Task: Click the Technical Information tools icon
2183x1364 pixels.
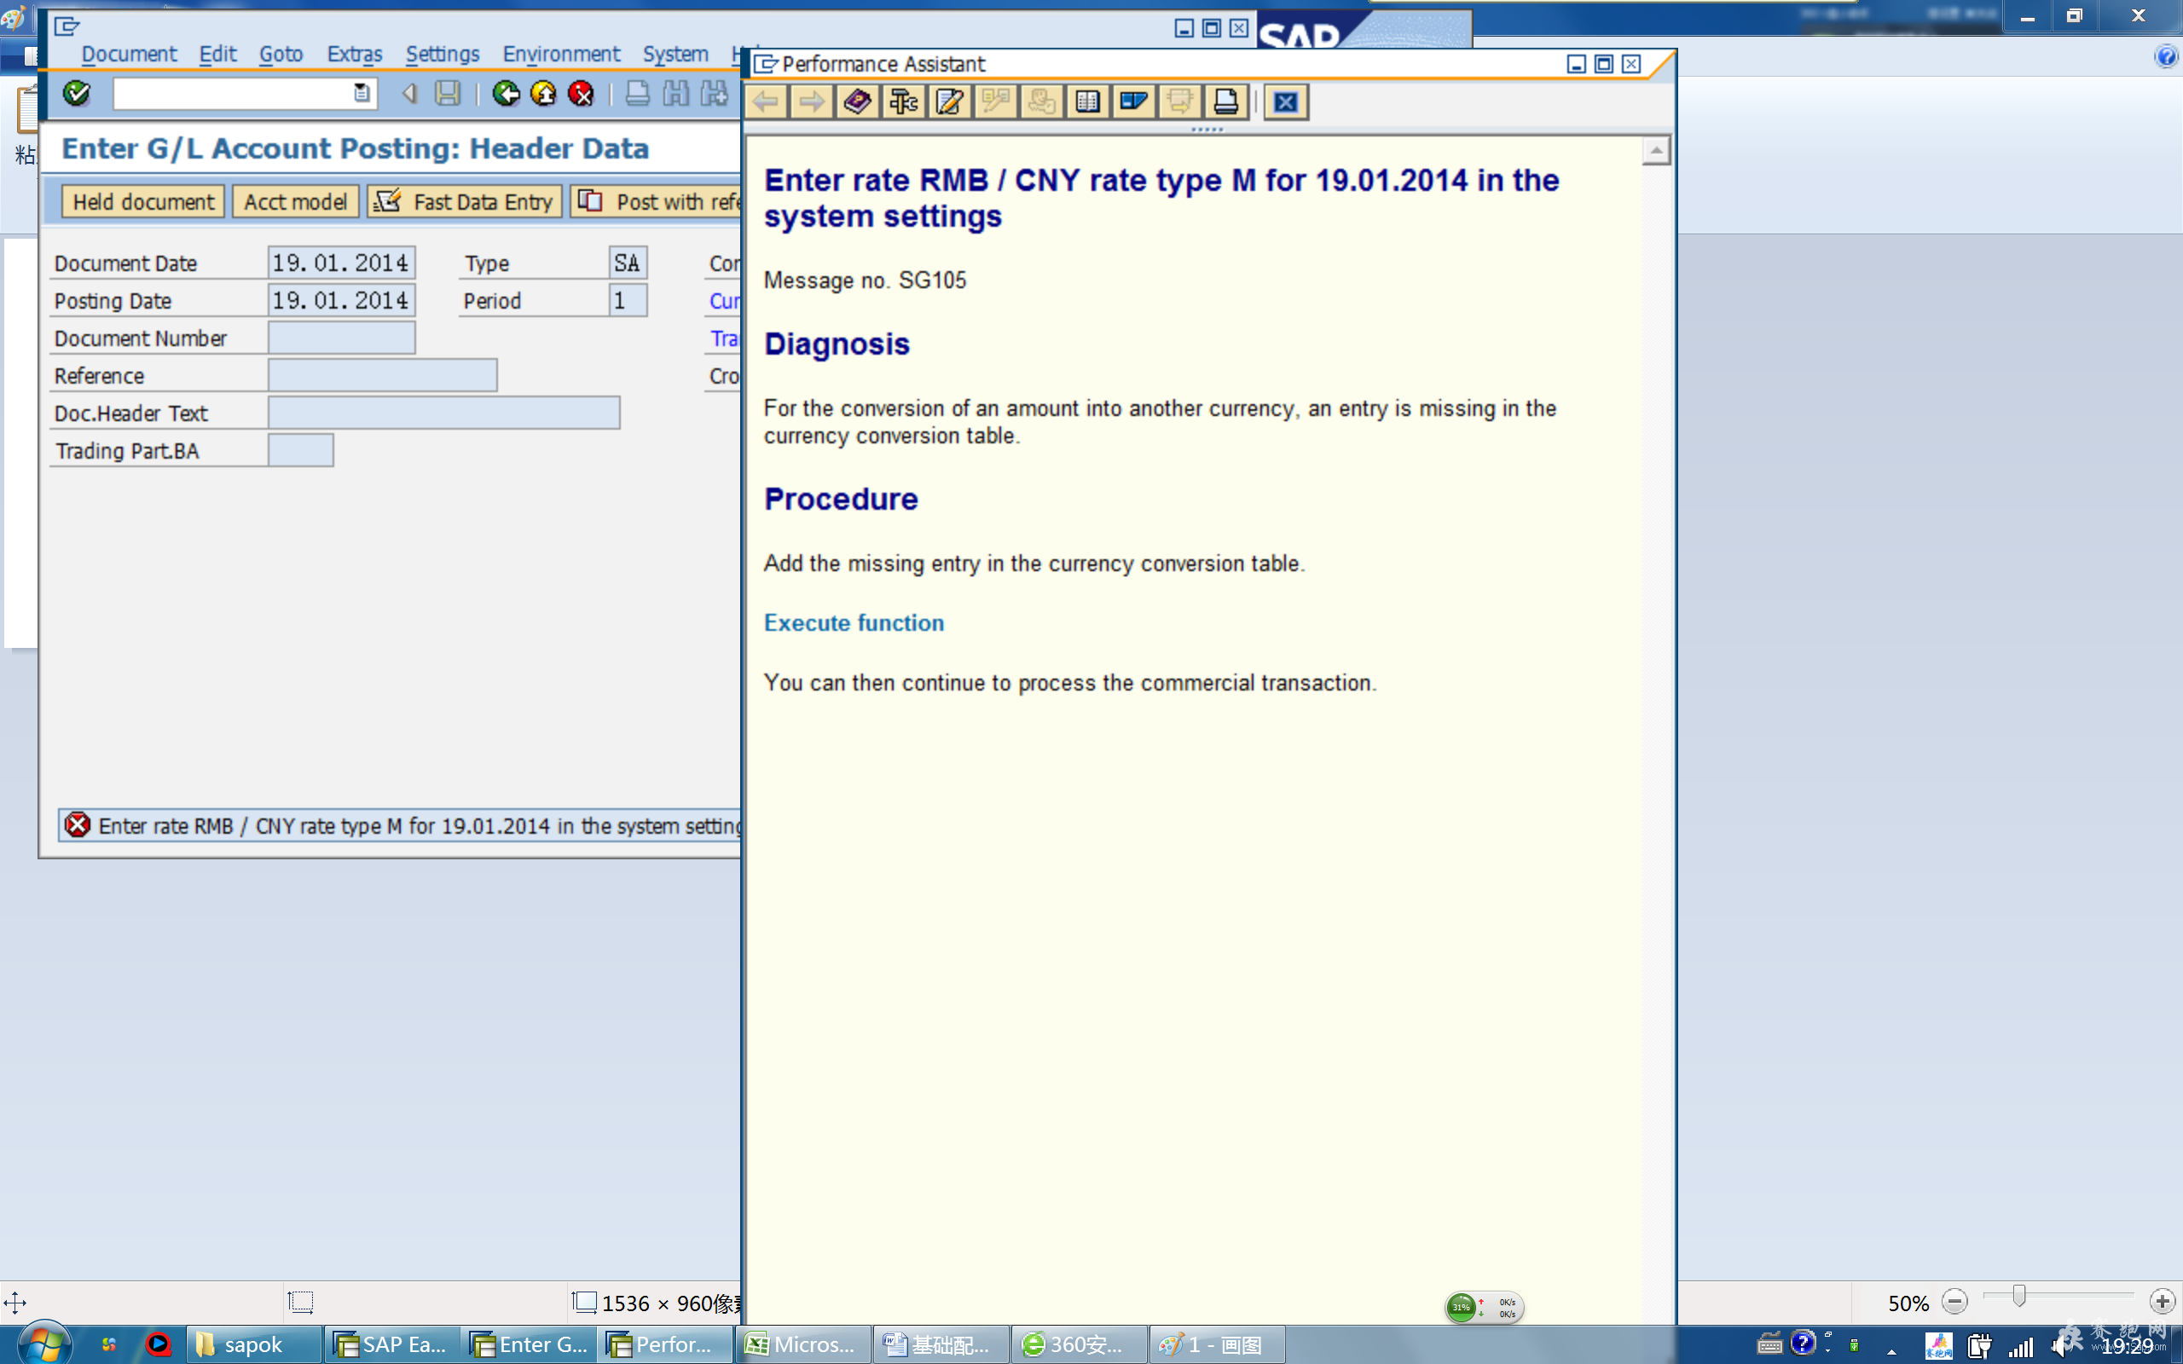Action: click(x=903, y=102)
